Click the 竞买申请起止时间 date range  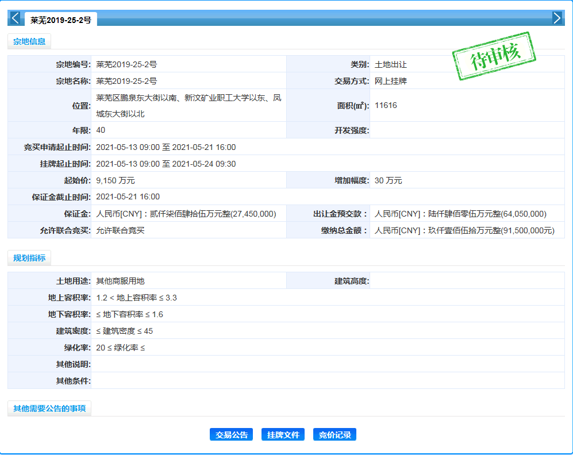tap(166, 147)
